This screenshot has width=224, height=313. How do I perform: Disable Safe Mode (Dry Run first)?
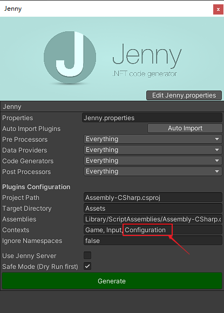click(87, 266)
